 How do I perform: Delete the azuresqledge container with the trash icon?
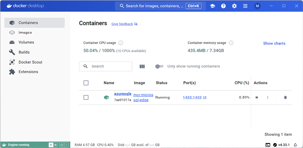point(285,97)
